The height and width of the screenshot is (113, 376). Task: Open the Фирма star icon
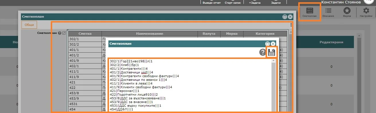(347, 12)
